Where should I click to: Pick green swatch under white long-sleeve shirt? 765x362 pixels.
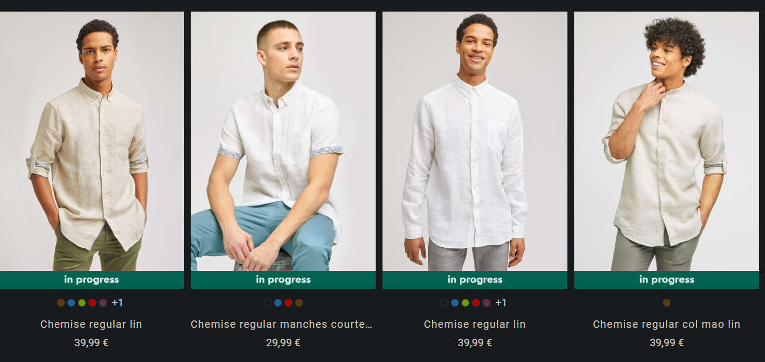[x=465, y=303]
